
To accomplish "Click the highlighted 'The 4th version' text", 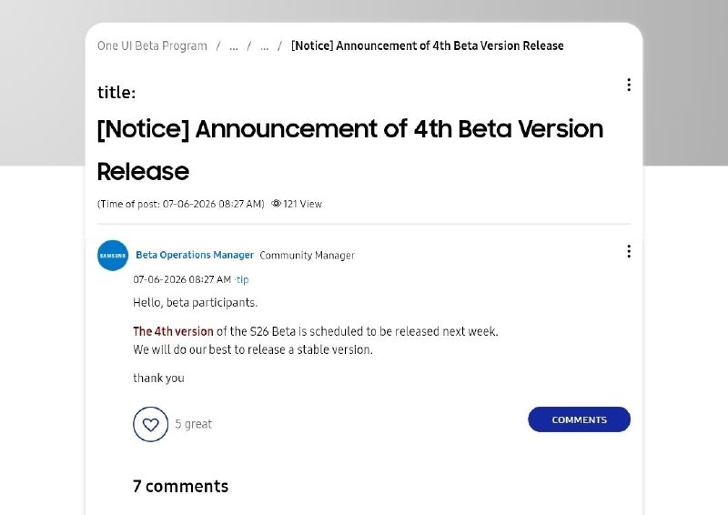I will (173, 331).
